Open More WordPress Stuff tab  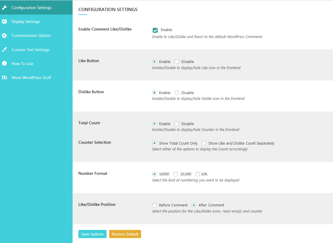coord(36,78)
